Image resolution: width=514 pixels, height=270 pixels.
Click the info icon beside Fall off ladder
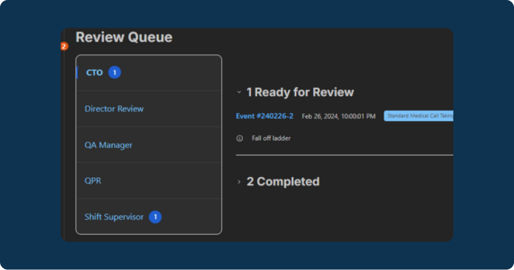[240, 138]
